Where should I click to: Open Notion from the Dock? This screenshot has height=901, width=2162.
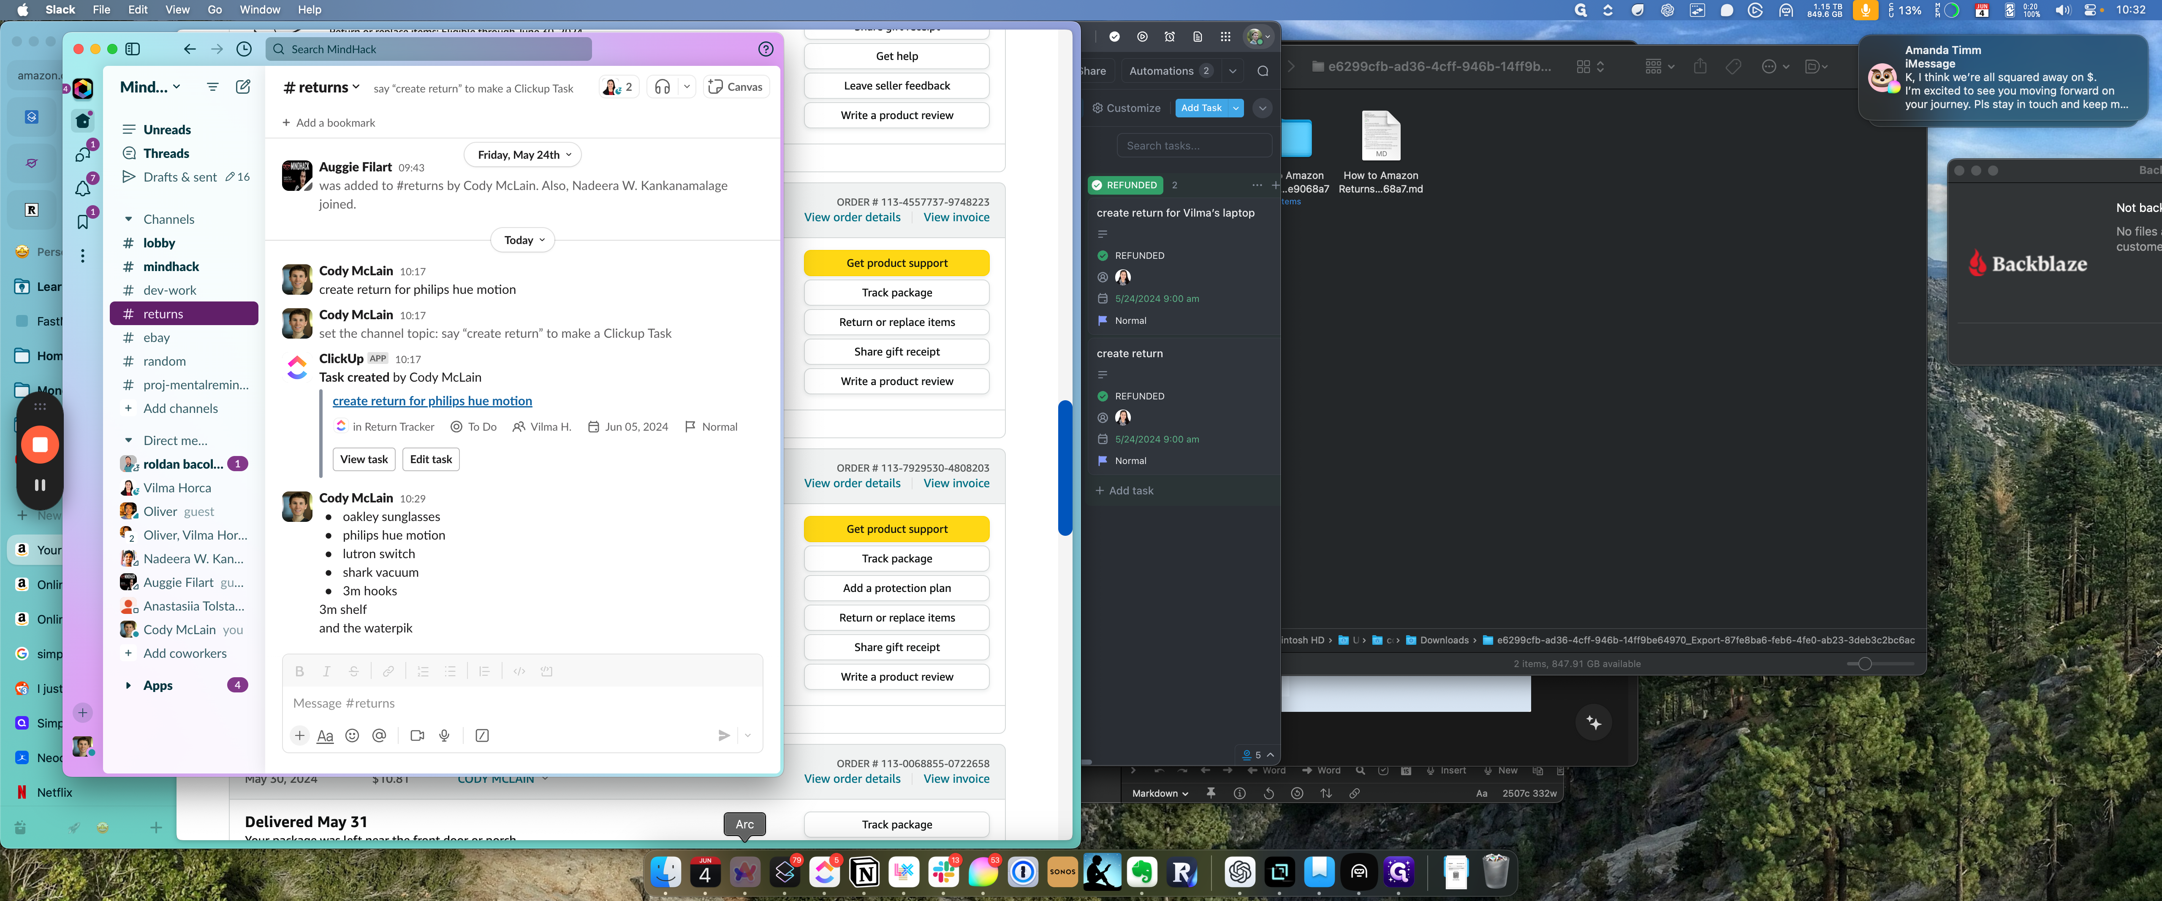[864, 872]
